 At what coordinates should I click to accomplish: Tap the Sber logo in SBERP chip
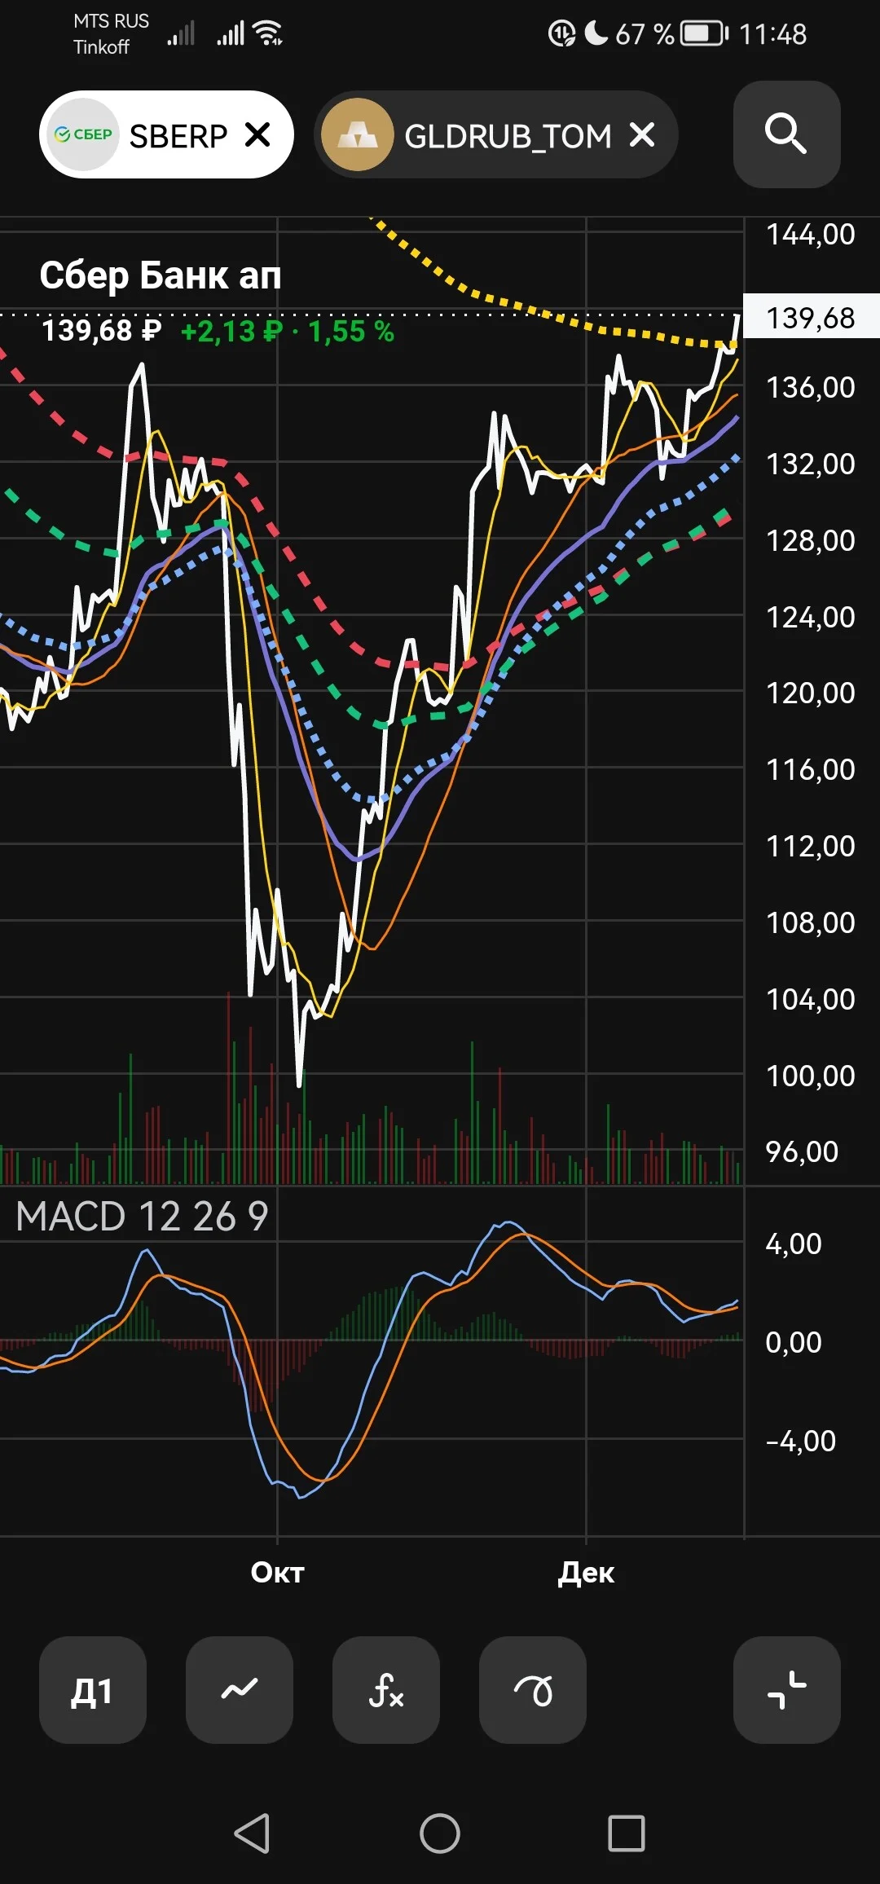(x=82, y=134)
